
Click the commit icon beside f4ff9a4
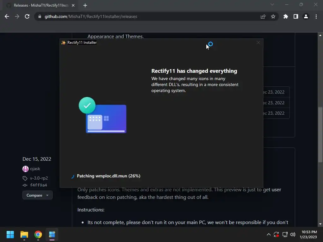tap(25, 185)
